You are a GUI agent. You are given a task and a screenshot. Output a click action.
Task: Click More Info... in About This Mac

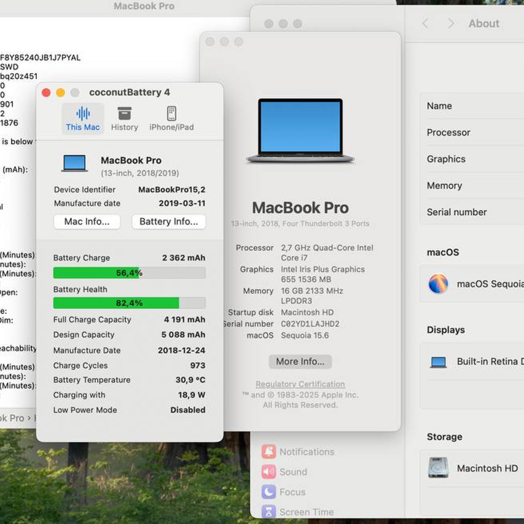tap(300, 362)
